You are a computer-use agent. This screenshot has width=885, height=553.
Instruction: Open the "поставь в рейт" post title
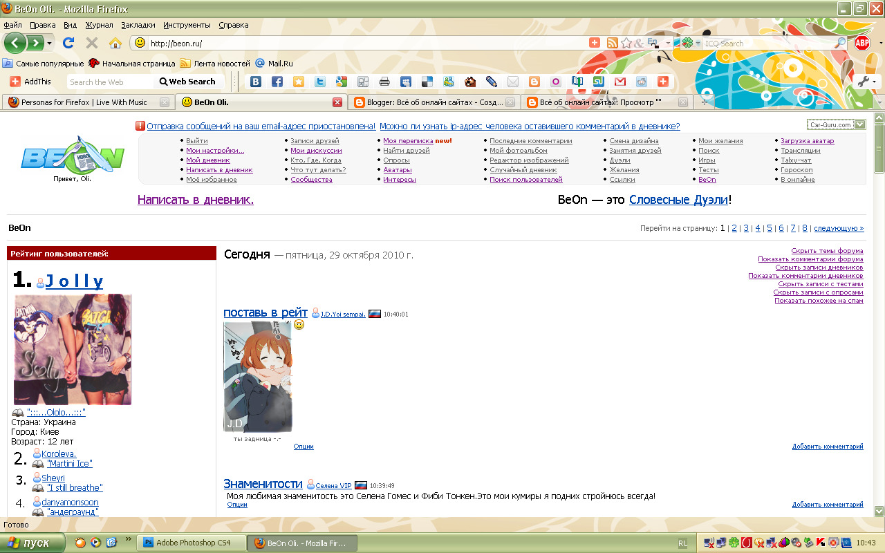coord(265,313)
